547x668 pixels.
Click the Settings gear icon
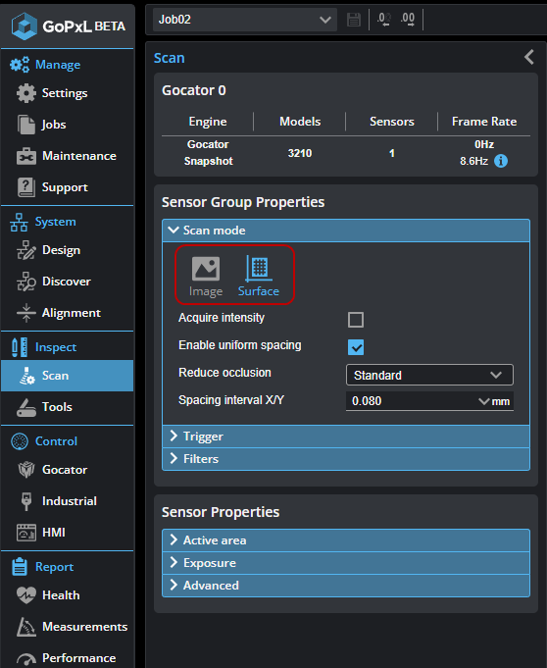click(26, 93)
